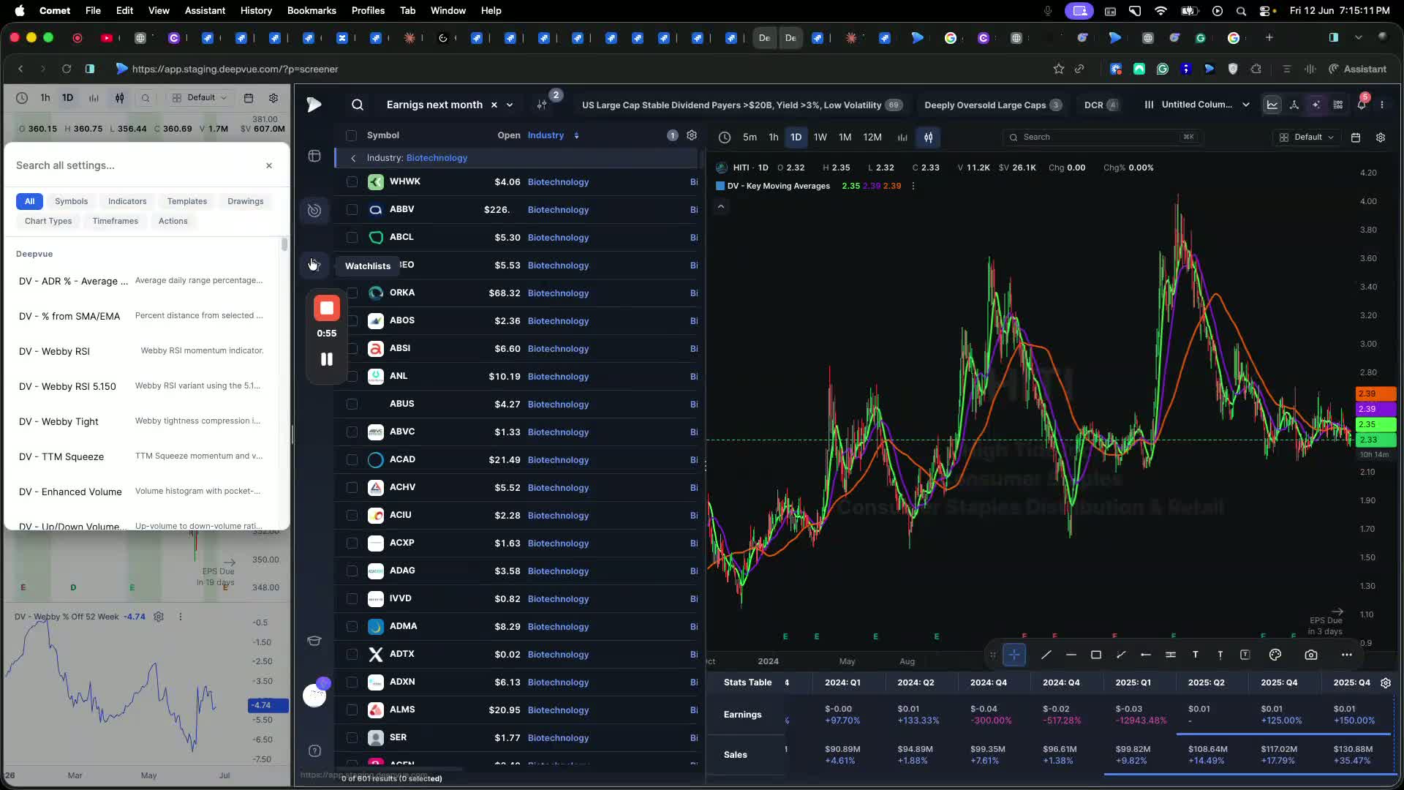The height and width of the screenshot is (790, 1404).
Task: Select the Chart Types settings tab
Action: 48,221
